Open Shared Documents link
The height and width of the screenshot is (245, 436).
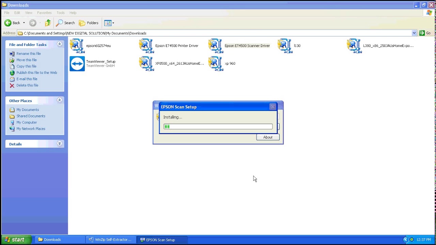(x=31, y=116)
